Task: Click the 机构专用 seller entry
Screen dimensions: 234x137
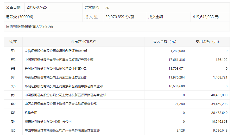Action: click(31, 113)
